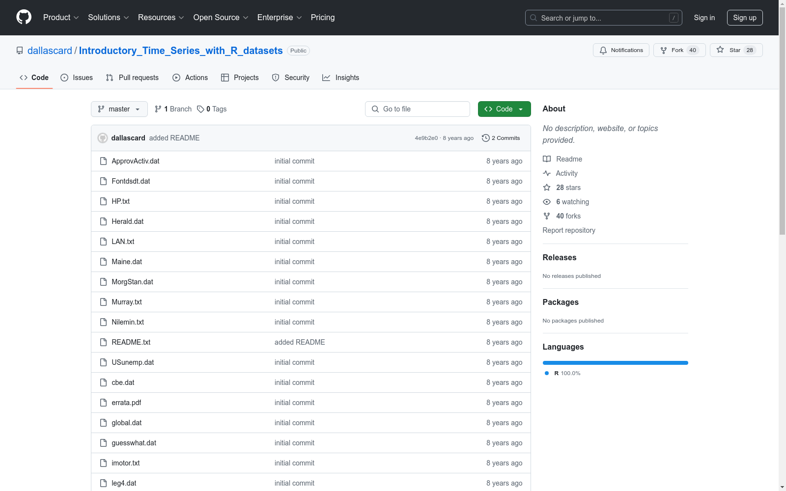Open the global.dat file
The image size is (786, 491).
click(127, 423)
